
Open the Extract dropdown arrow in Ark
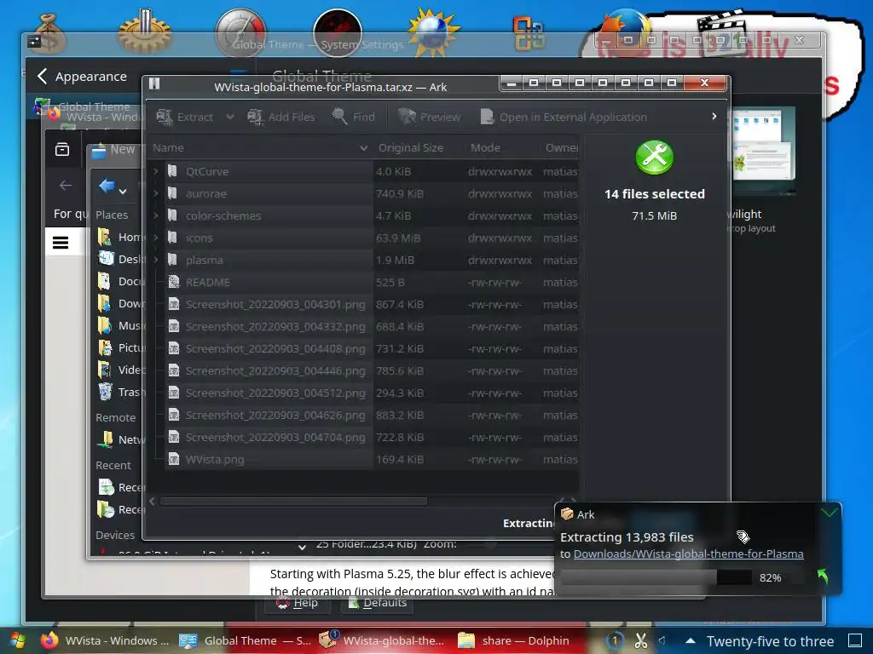coord(230,117)
